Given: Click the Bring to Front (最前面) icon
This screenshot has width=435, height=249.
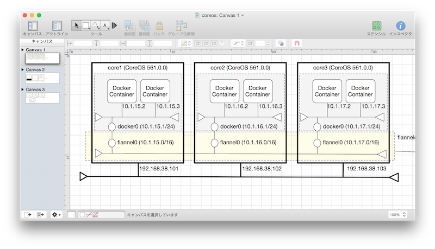Looking at the screenshot, I should 130,25.
